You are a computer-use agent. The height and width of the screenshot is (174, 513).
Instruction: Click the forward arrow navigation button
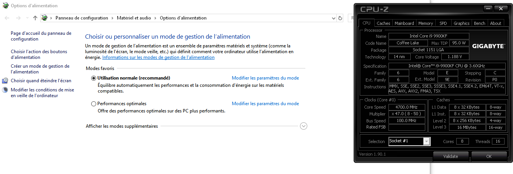18,18
